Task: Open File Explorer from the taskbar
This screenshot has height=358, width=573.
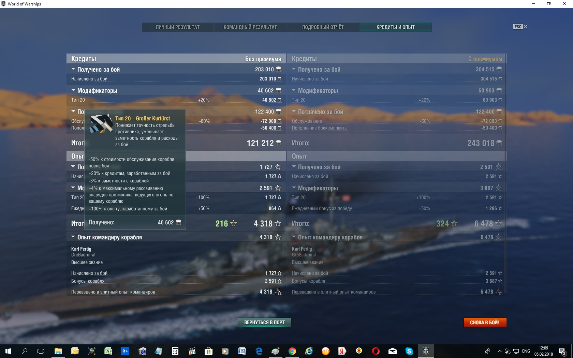Action: pyautogui.click(x=58, y=351)
